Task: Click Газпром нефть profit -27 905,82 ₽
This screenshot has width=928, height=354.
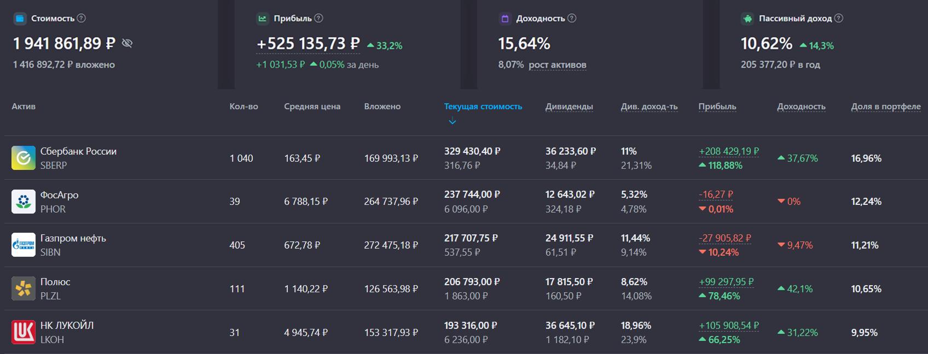Action: pyautogui.click(x=725, y=238)
